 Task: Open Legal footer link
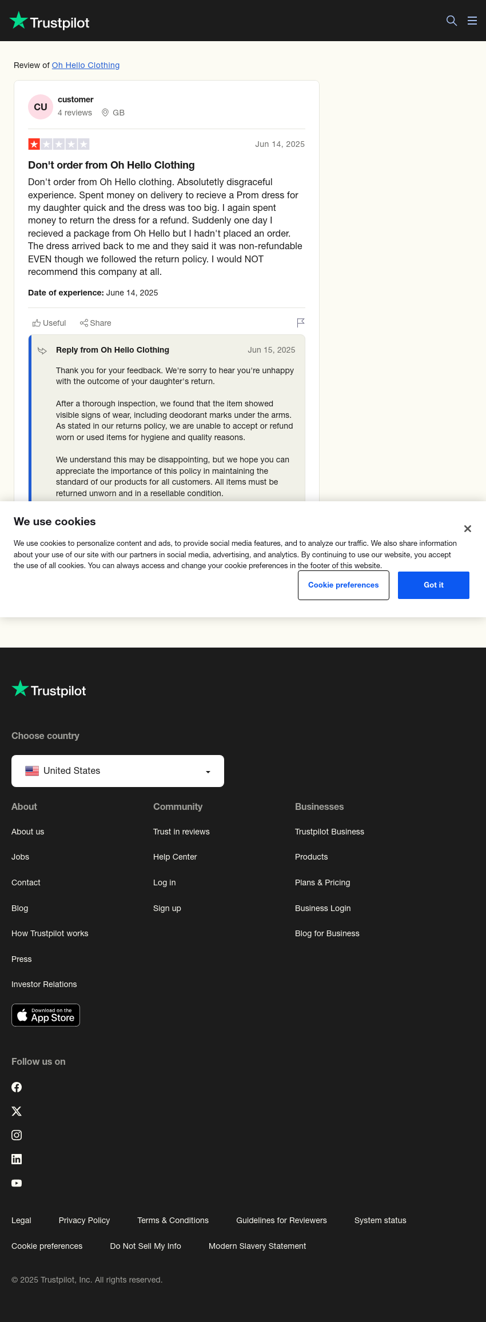pyautogui.click(x=21, y=1220)
